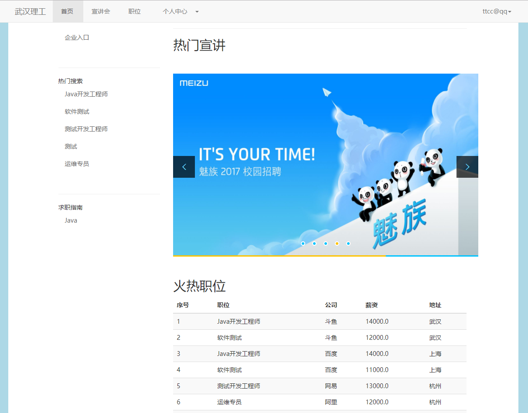Open the Java job guide link
The height and width of the screenshot is (413, 528).
71,220
